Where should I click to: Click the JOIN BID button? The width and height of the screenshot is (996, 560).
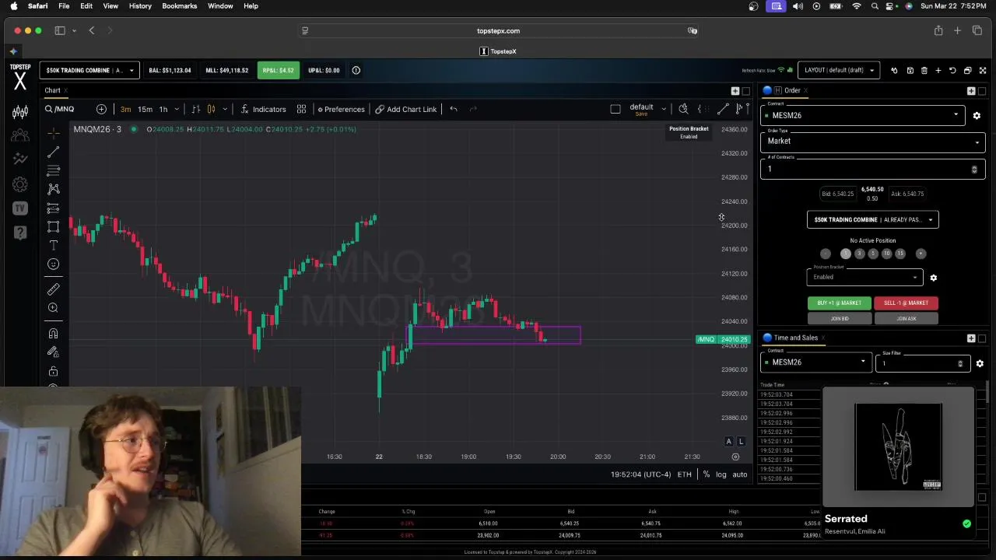pos(840,318)
